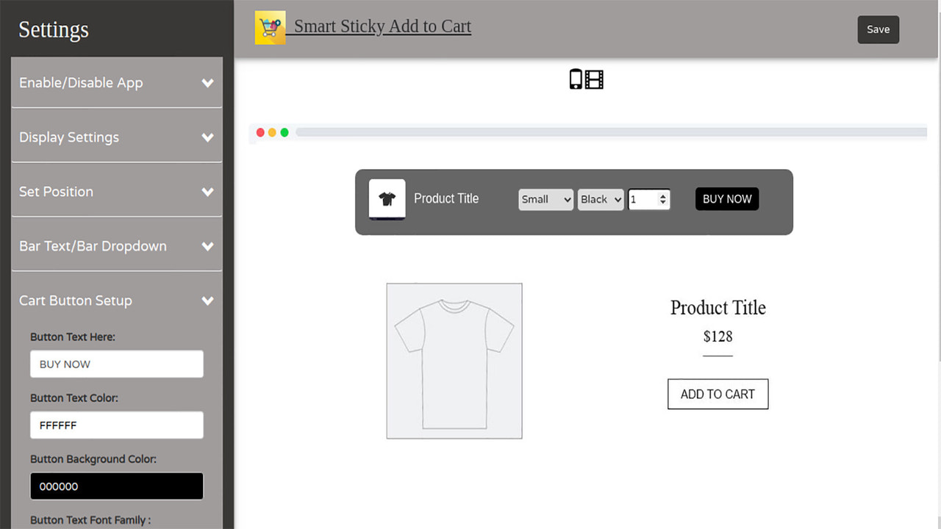Click the Smart Sticky cart logo icon

[x=270, y=26]
